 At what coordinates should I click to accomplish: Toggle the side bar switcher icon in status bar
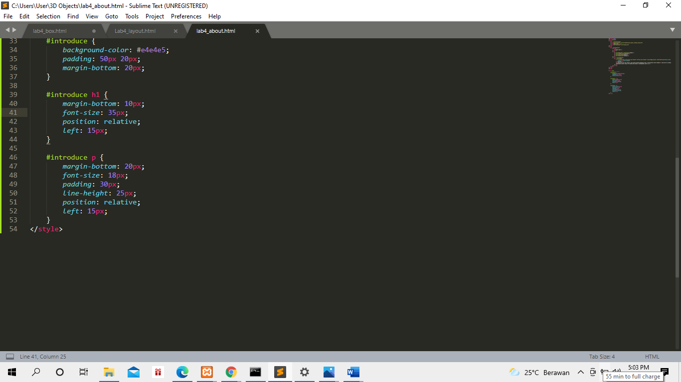coord(9,357)
